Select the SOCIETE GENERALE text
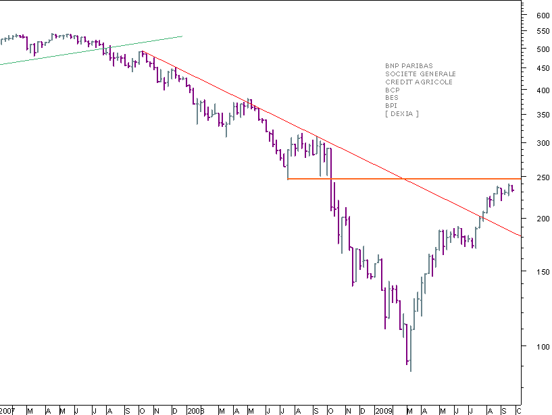 [x=420, y=74]
